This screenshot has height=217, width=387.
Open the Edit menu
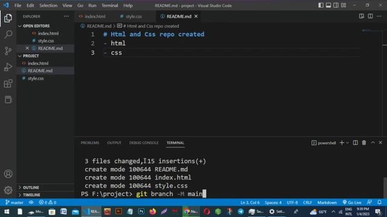coord(30,5)
